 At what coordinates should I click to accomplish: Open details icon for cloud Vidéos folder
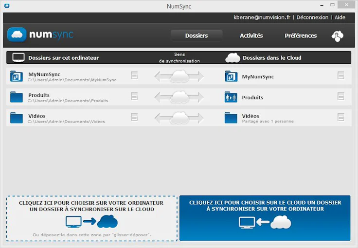341,117
